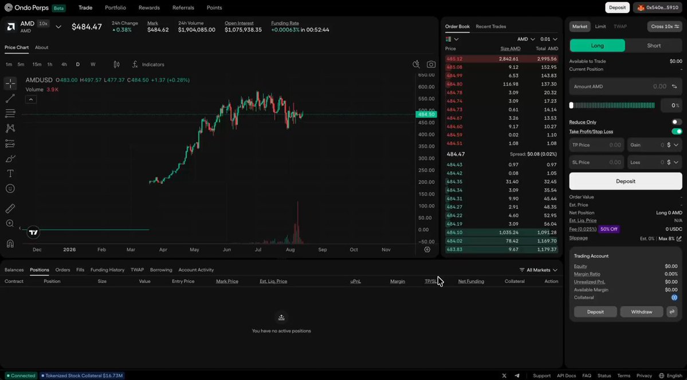Open the Fibonacci retracement tool
This screenshot has width=687, height=380.
10,113
